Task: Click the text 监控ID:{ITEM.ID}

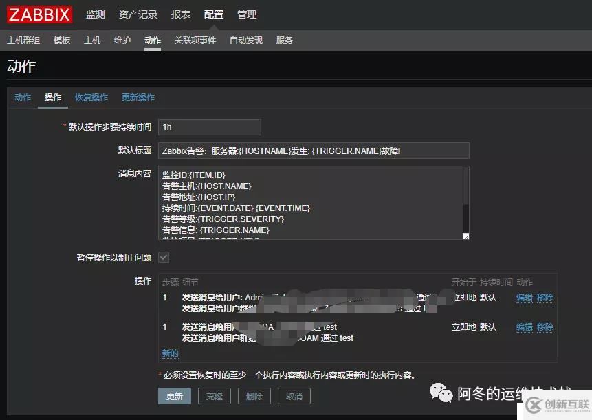Action: click(194, 175)
